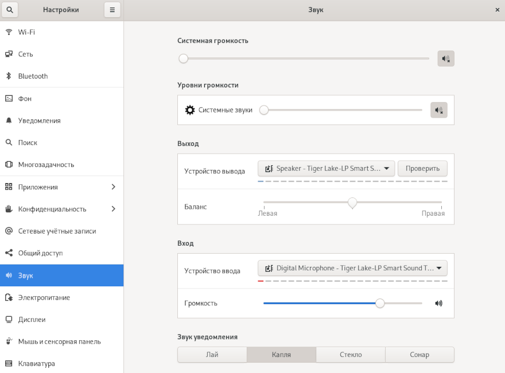Select the Капля alert sound
This screenshot has width=505, height=373.
(281, 355)
